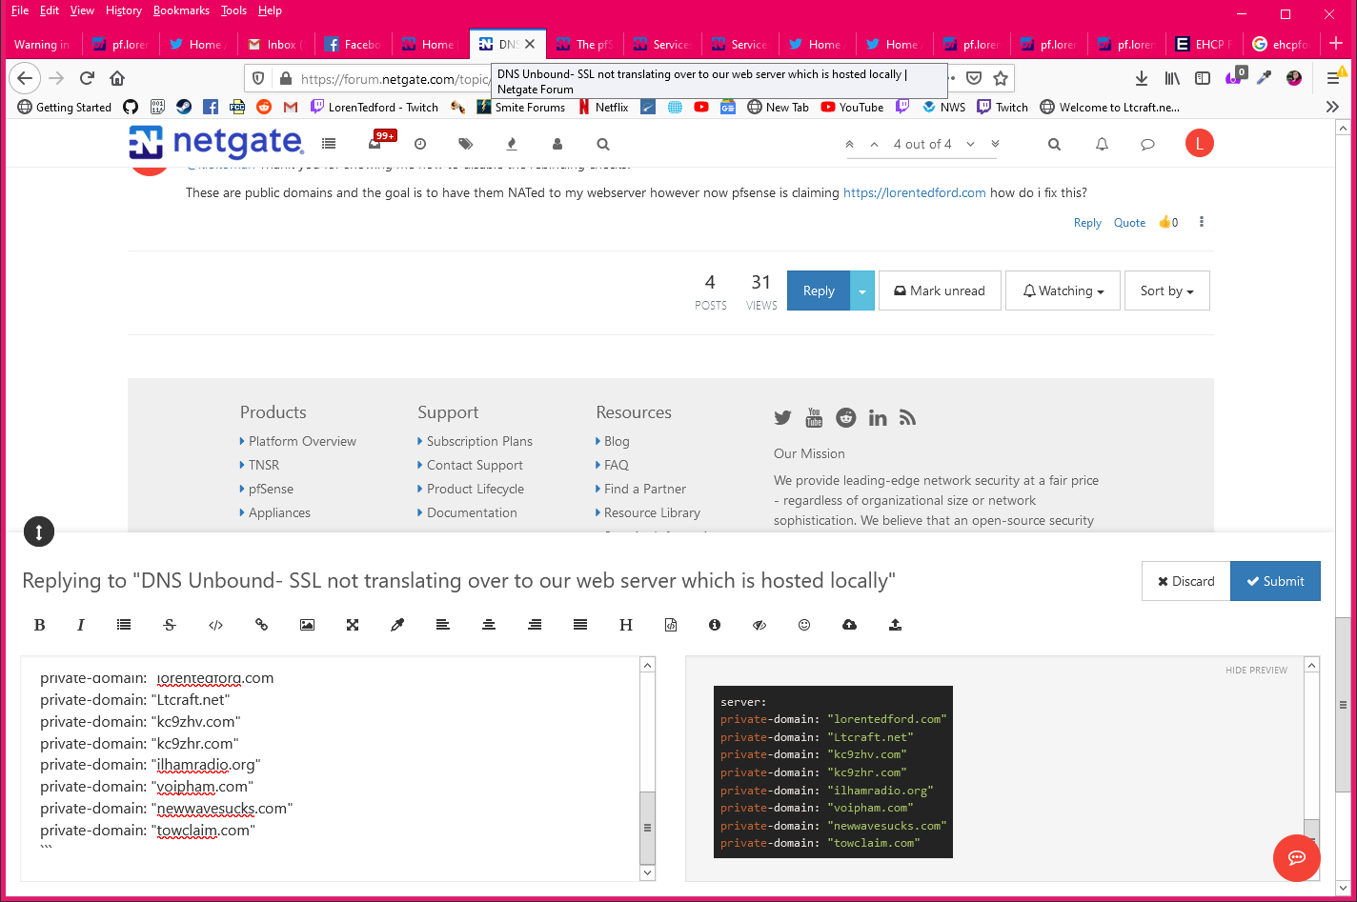This screenshot has height=902, width=1357.
Task: Submit the reply
Action: [x=1275, y=581]
